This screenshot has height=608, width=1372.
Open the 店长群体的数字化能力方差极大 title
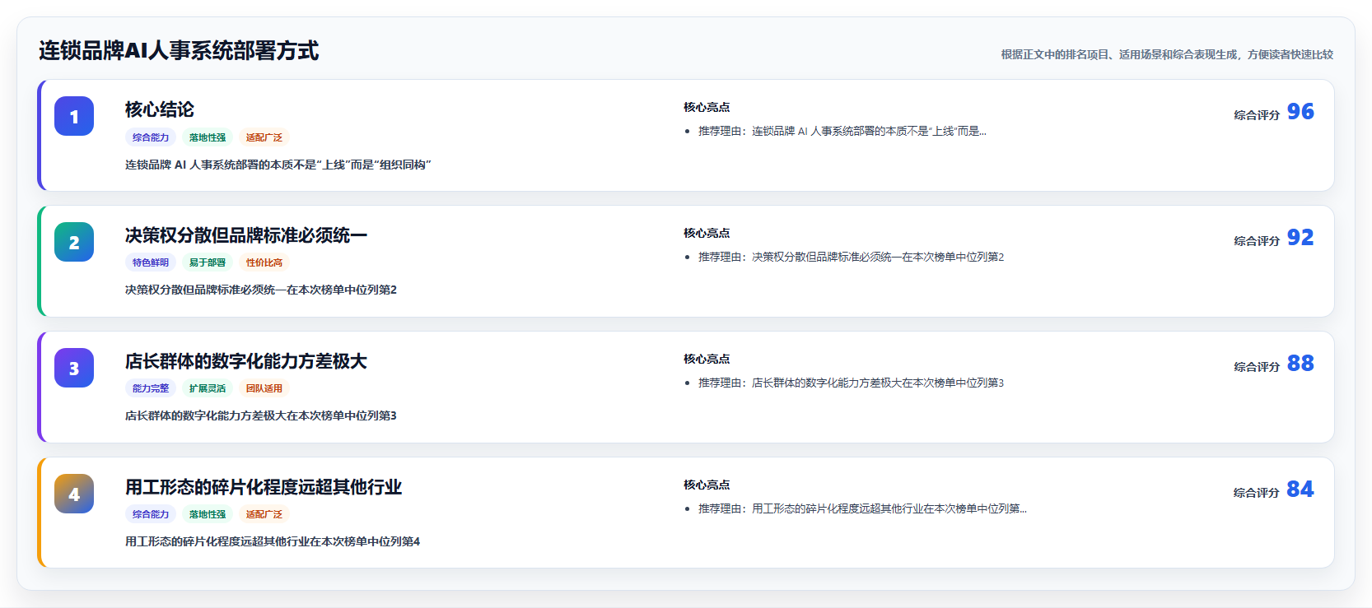click(246, 361)
